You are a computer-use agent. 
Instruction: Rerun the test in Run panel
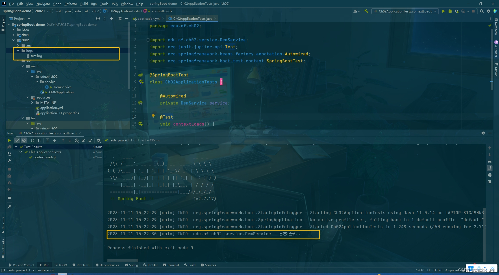point(9,140)
